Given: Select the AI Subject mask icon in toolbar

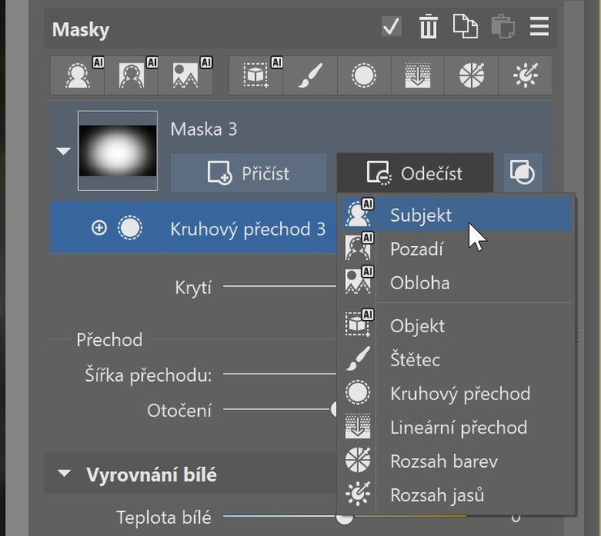Looking at the screenshot, I should [77, 76].
